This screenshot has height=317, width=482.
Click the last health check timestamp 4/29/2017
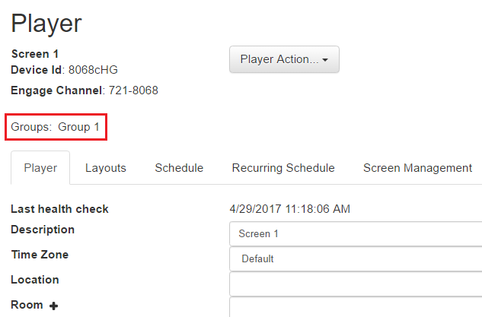[x=289, y=209]
